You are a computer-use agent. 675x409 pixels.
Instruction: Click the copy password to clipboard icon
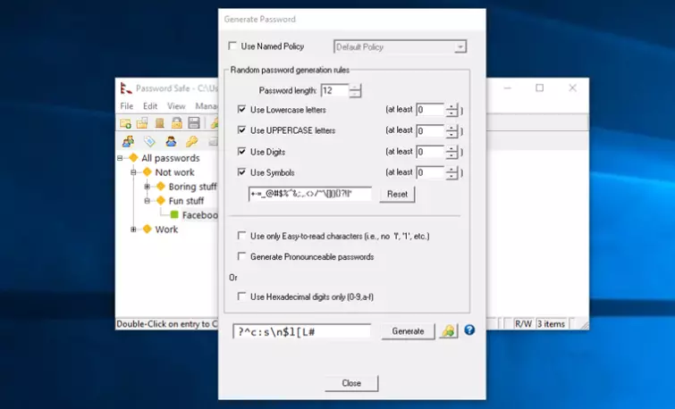pos(448,331)
